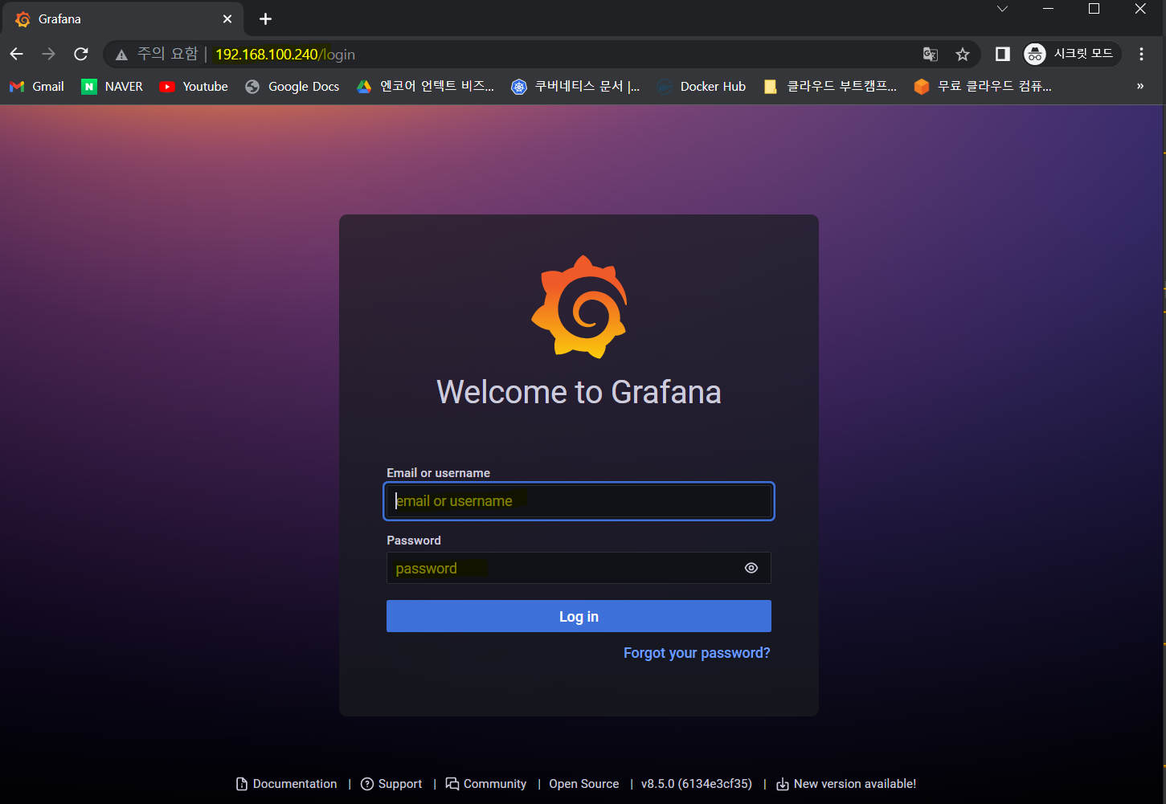Click the browser forward arrow

coord(49,54)
